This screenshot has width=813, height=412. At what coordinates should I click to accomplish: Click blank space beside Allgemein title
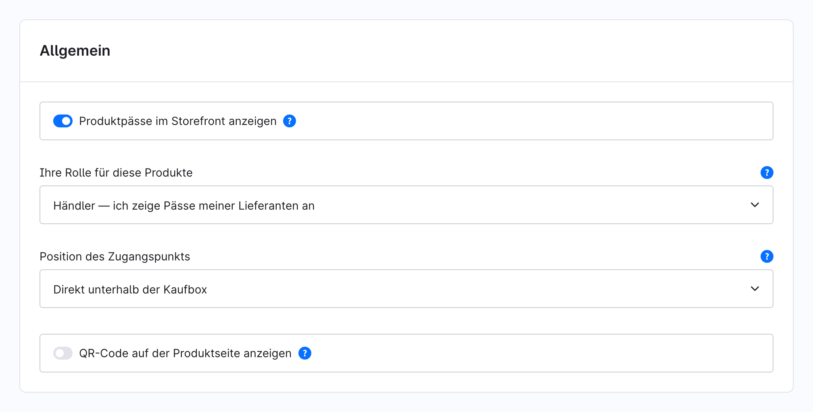click(444, 51)
